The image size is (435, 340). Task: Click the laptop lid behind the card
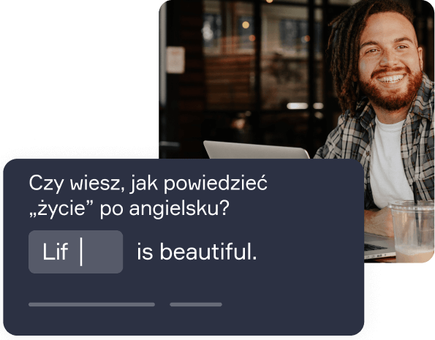(257, 150)
